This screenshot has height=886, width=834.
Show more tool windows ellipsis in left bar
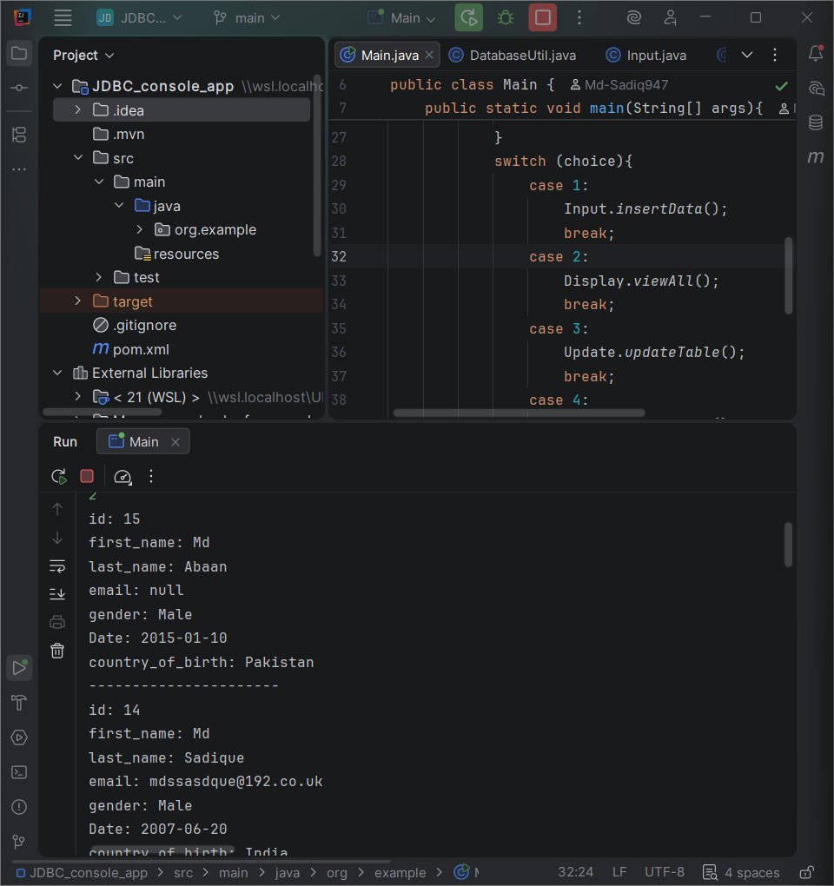(x=19, y=169)
